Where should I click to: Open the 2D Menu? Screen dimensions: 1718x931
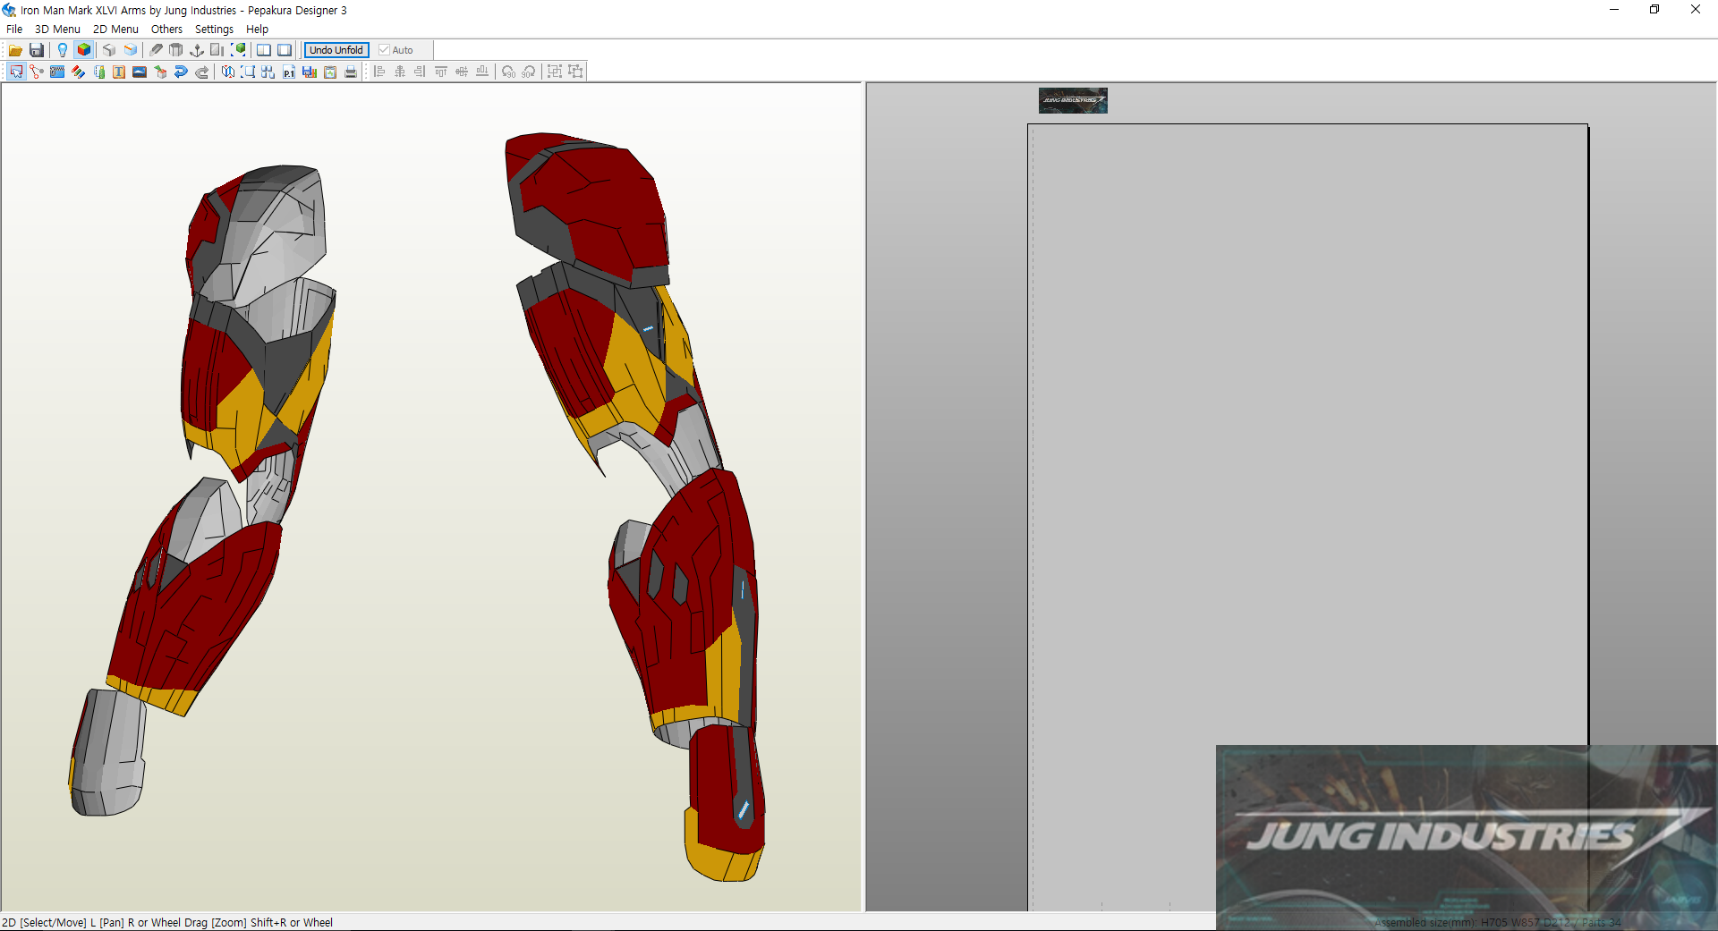pos(115,29)
